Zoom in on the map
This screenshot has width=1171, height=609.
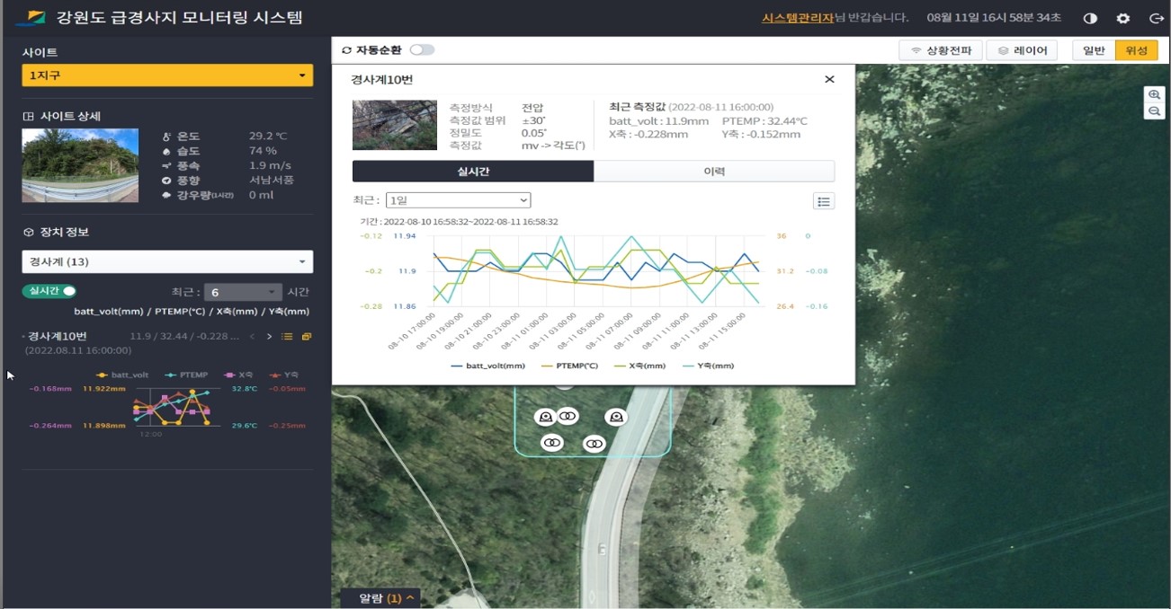click(x=1154, y=95)
